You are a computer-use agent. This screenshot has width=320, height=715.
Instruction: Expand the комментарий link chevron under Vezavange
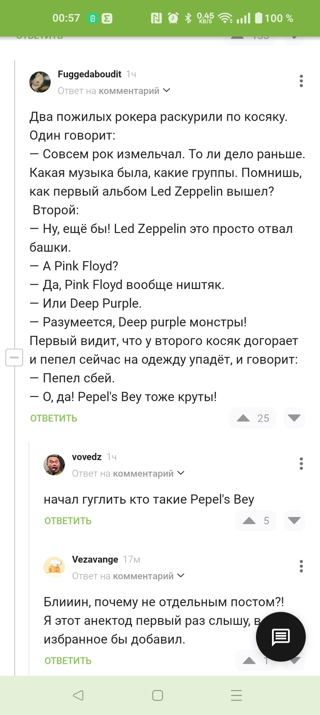181,576
